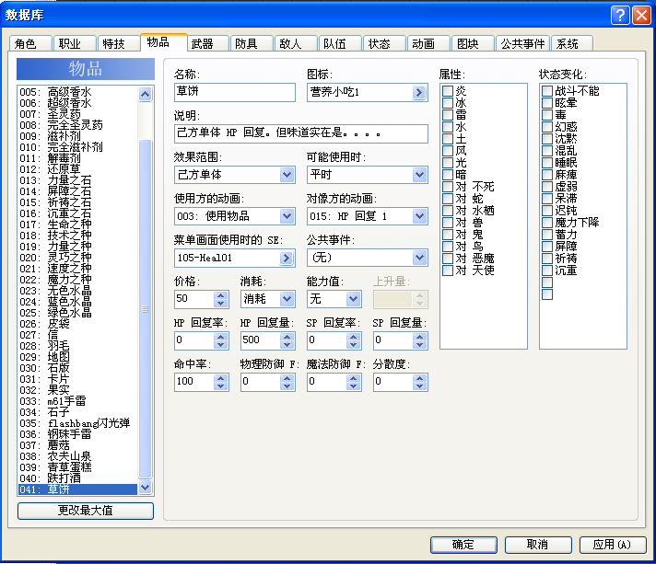656x564 pixels.
Task: Open the 公共事件 tab
Action: pyautogui.click(x=522, y=43)
